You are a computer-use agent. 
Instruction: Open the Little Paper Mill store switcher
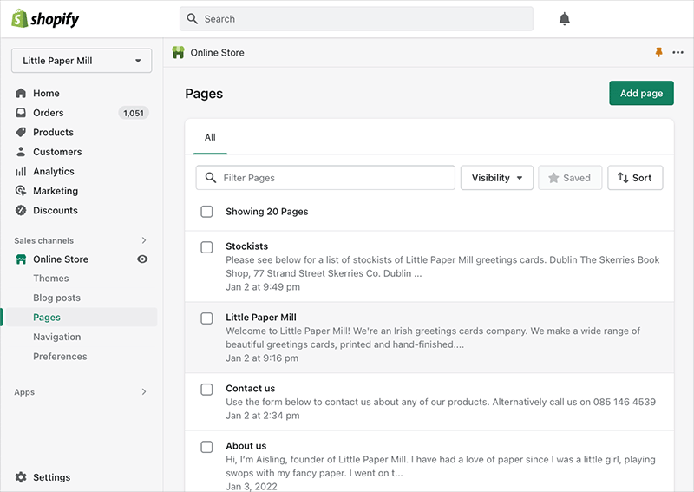82,61
